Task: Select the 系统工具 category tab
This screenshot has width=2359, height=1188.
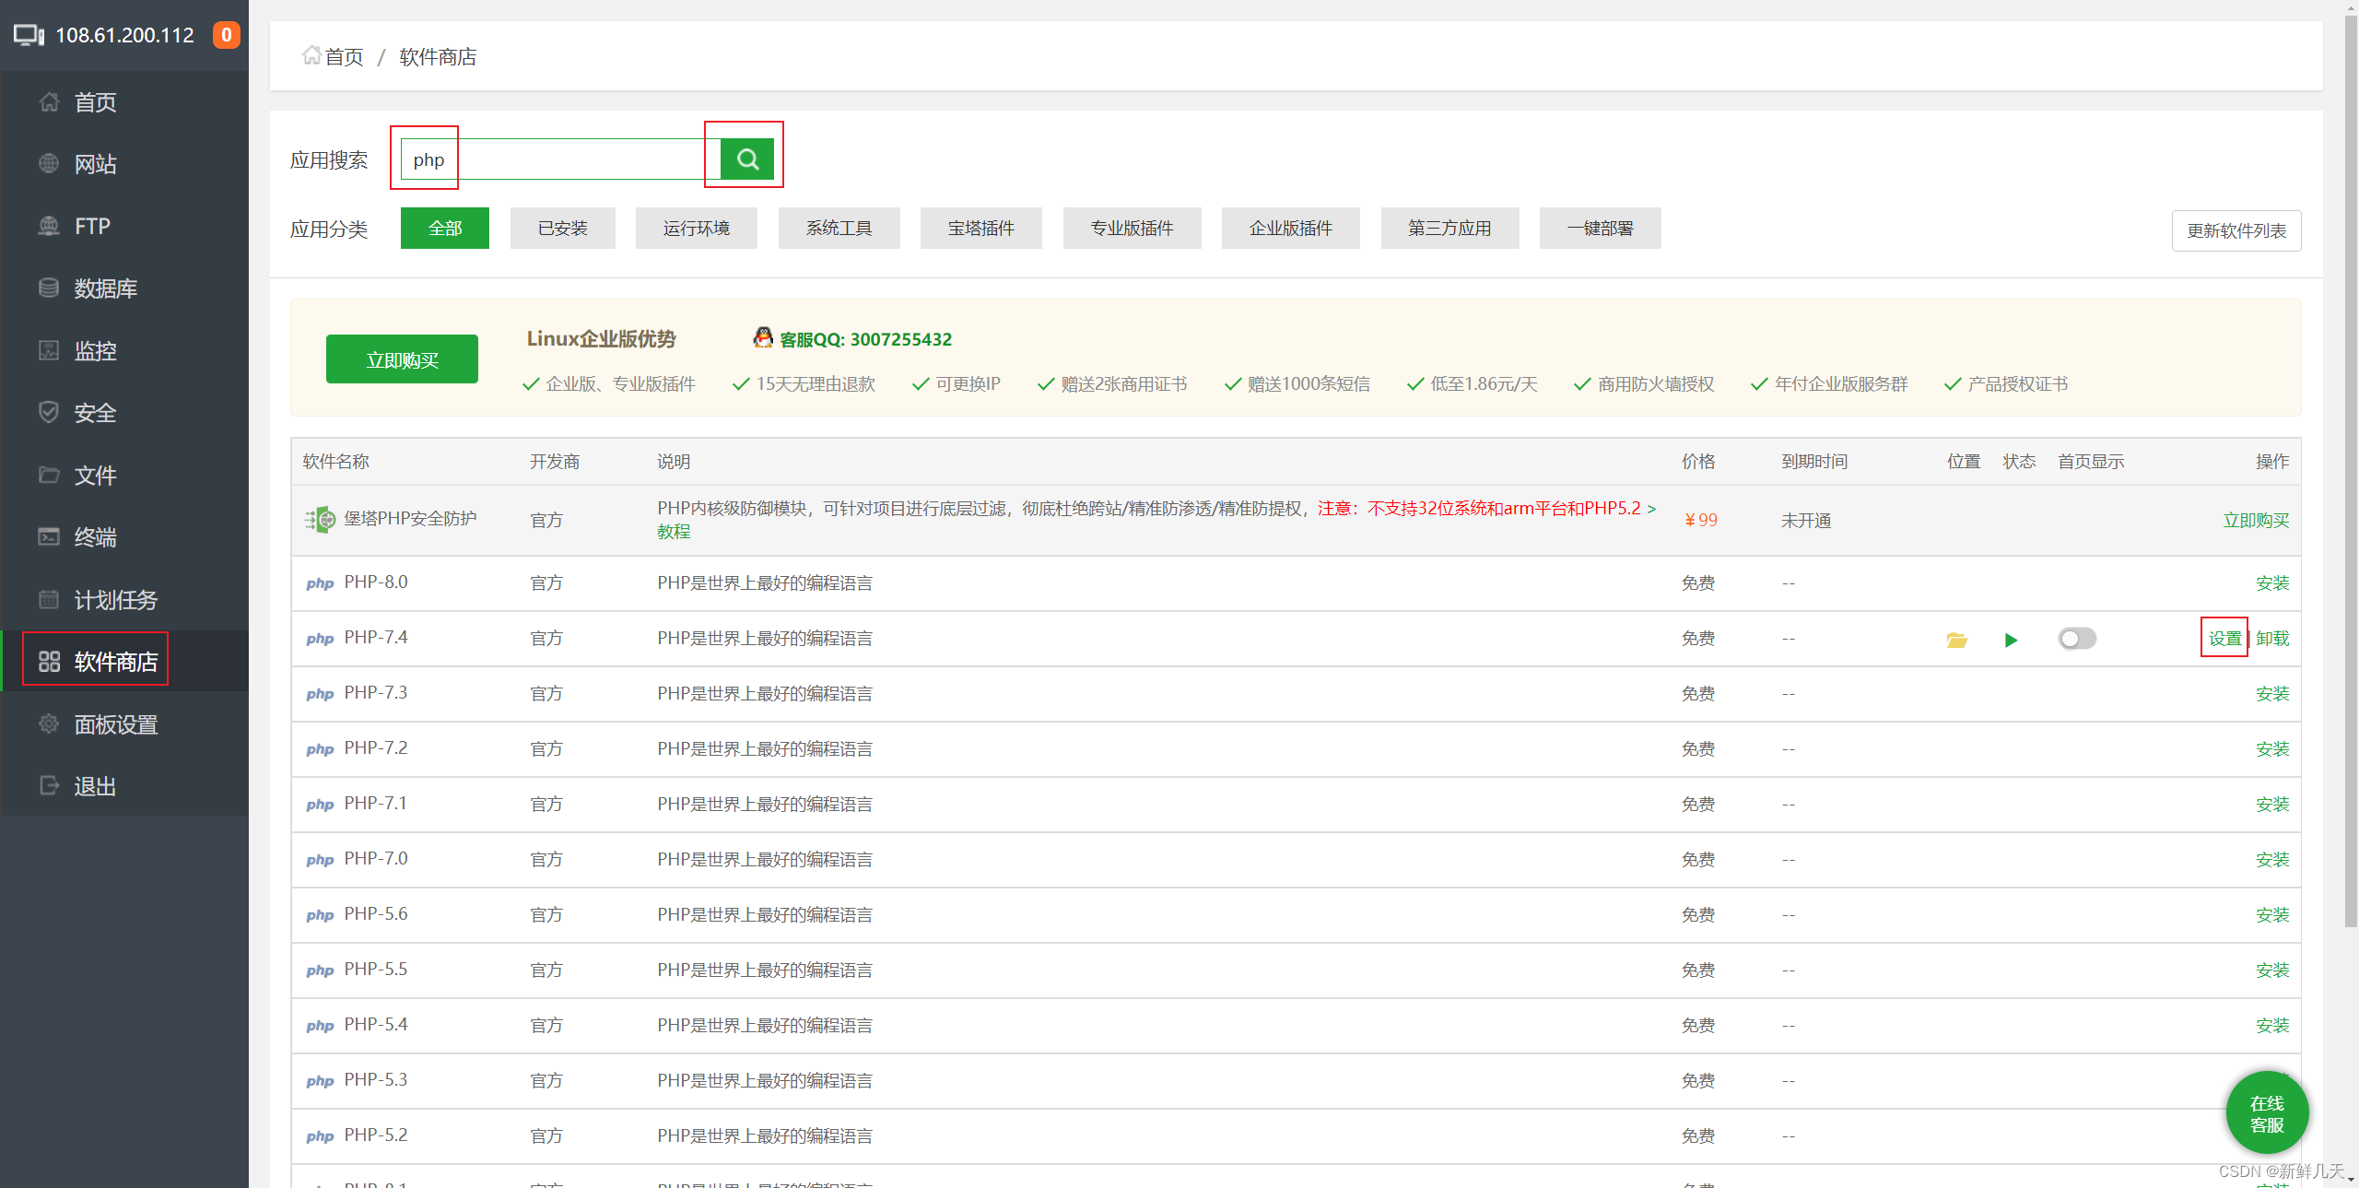Action: coord(839,228)
